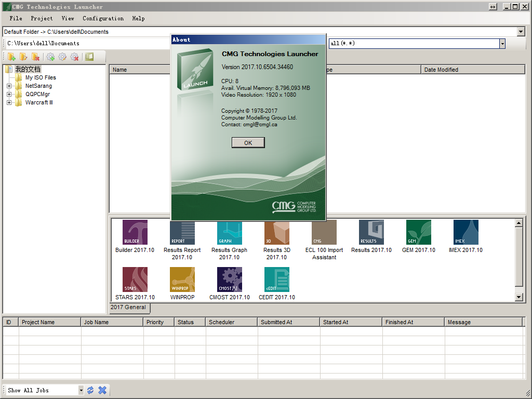Screen dimensions: 532x399
Task: Click the open book manual icon
Action: coord(89,57)
